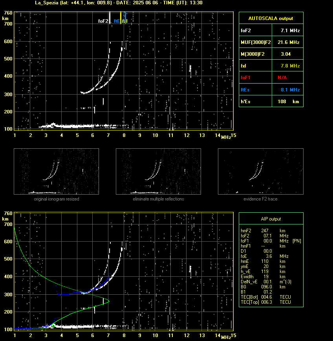
Task: Click the MHz axis label below bottom ionogram
Action: click(x=226, y=337)
